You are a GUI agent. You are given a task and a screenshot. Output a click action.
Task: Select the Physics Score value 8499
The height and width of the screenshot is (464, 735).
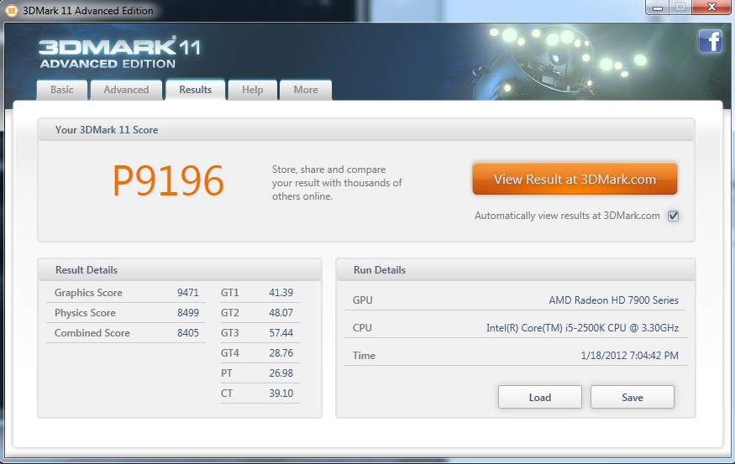pyautogui.click(x=188, y=313)
